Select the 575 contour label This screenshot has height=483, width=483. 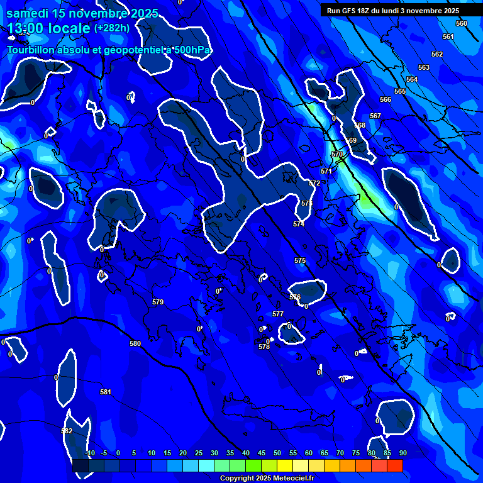click(300, 260)
